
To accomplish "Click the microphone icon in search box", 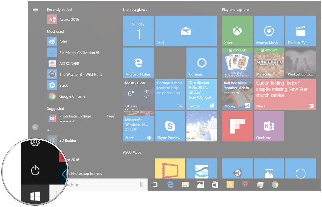I will pyautogui.click(x=141, y=185).
